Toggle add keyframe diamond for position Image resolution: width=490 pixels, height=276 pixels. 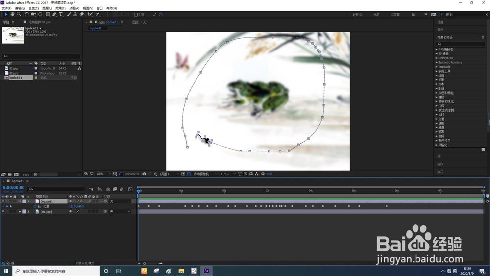7,206
